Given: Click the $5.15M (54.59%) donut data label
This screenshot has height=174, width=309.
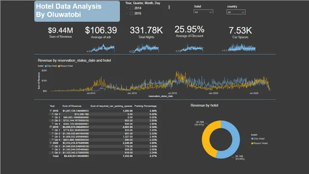Looking at the screenshot, I should pos(240,158).
